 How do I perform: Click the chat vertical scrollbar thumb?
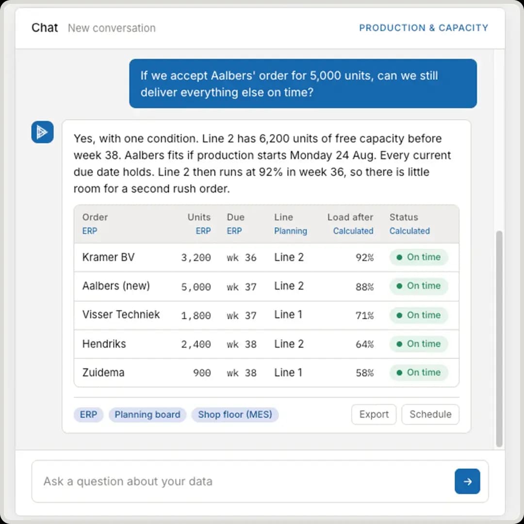tap(499, 339)
